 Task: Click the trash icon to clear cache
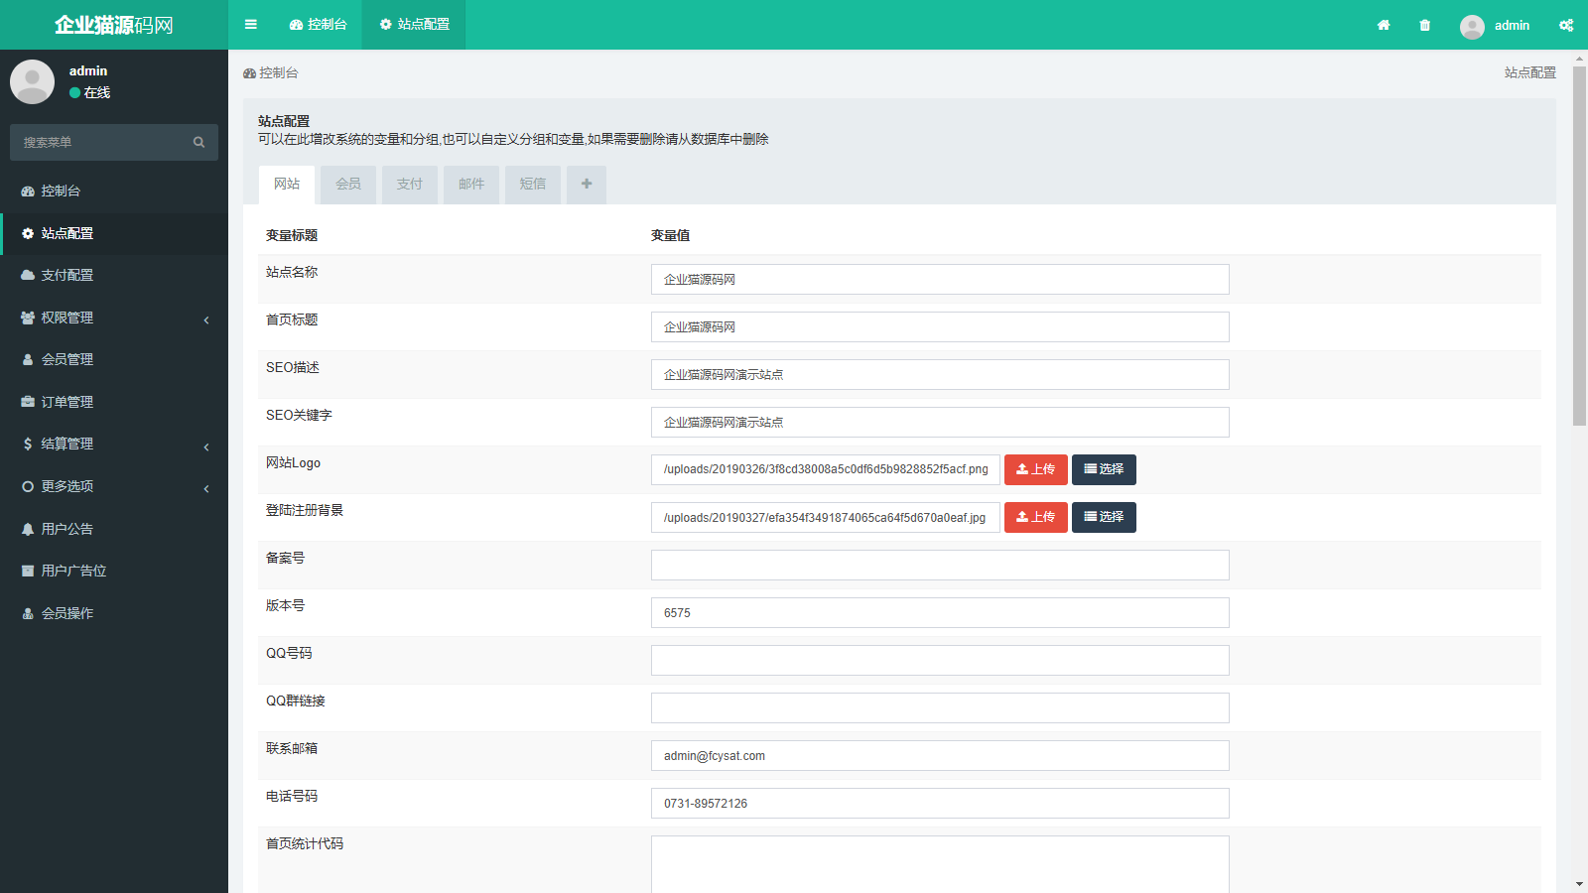click(1425, 25)
